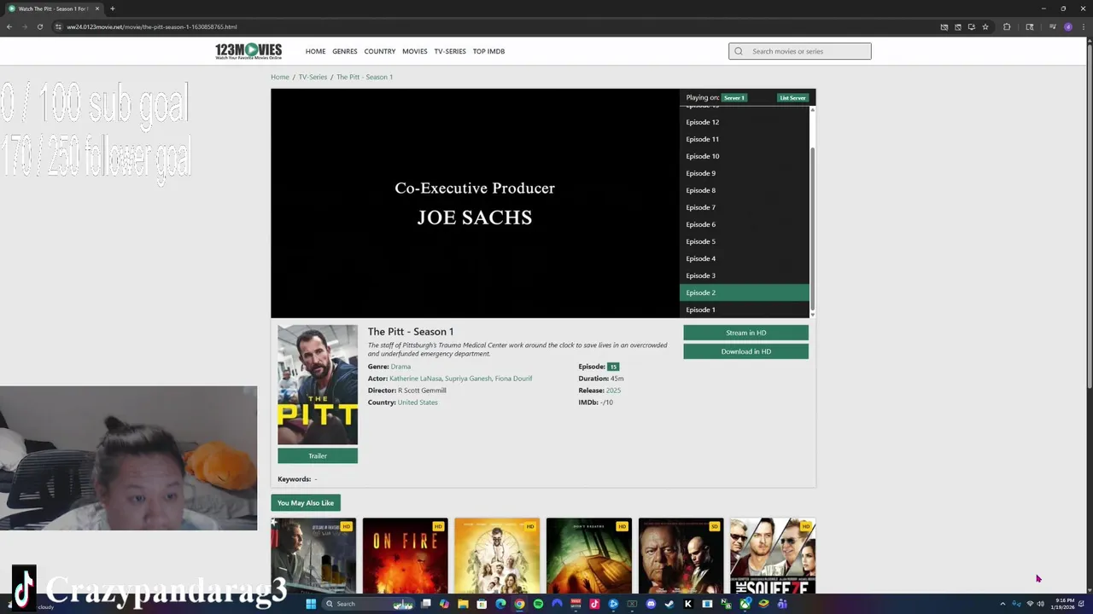Select Episode 1 in the episode list

(744, 310)
